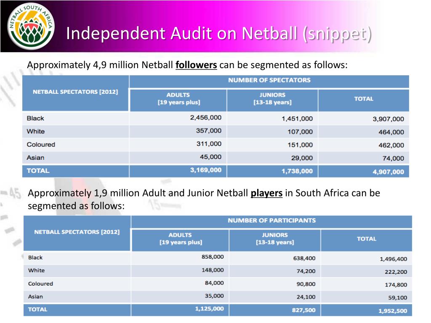
Task: Click the Netball South Africa logo
Action: pyautogui.click(x=31, y=26)
